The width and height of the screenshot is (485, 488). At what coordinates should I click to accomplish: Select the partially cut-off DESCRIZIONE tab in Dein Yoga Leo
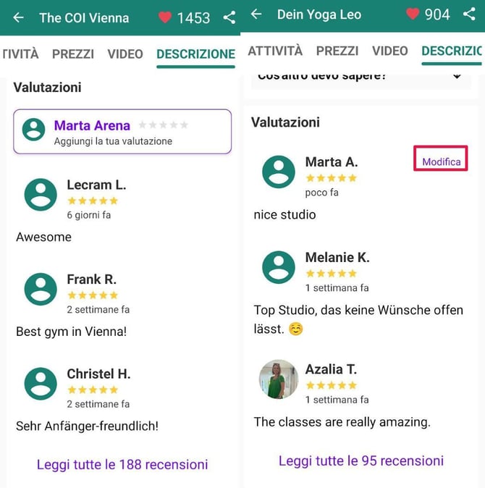click(x=452, y=51)
